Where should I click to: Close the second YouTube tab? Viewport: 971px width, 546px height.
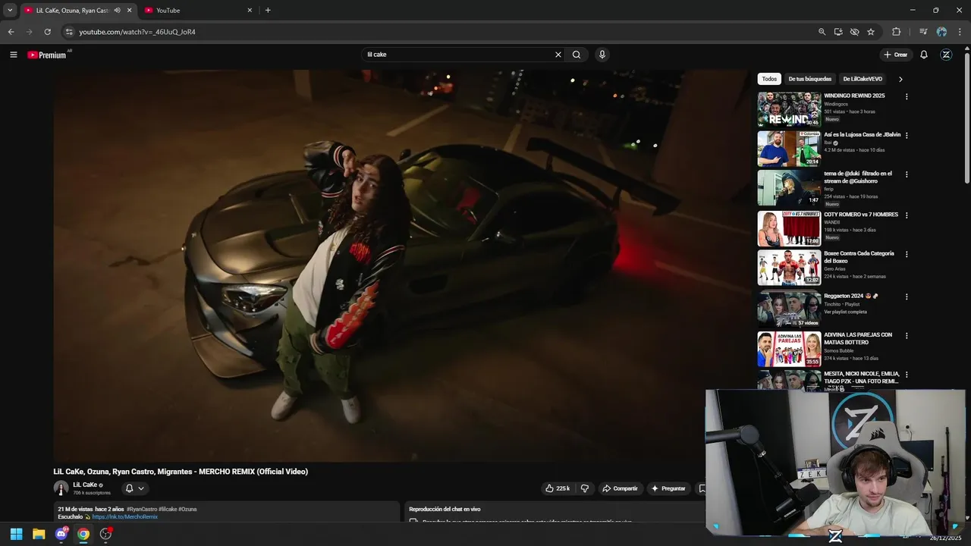click(x=250, y=10)
